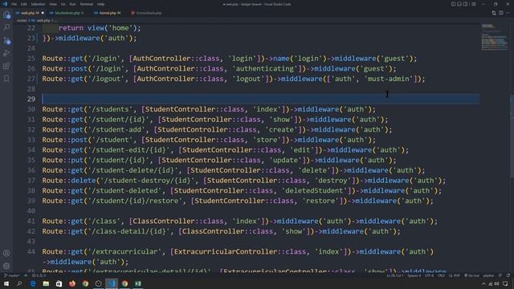Click the feedback icon in the status bar

500,275
